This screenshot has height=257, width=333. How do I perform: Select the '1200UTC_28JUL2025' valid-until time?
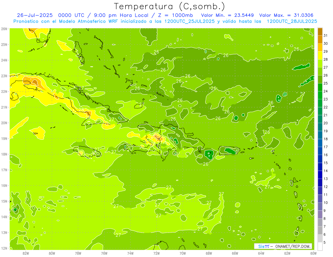(x=292, y=21)
